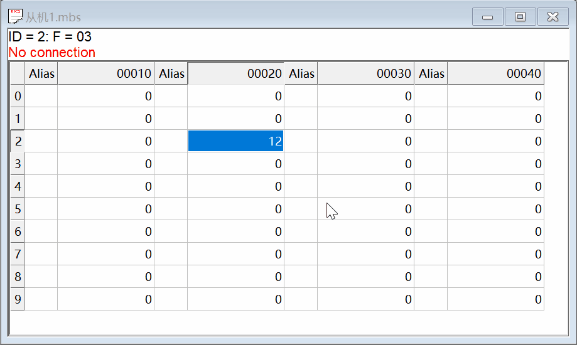Click the 00040 value cell in row 9

pos(495,299)
